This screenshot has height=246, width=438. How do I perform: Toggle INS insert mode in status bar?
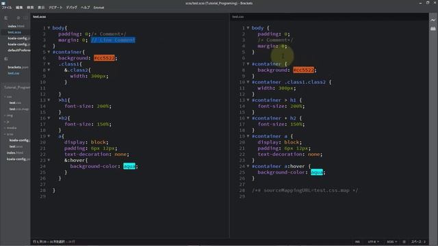click(x=357, y=242)
